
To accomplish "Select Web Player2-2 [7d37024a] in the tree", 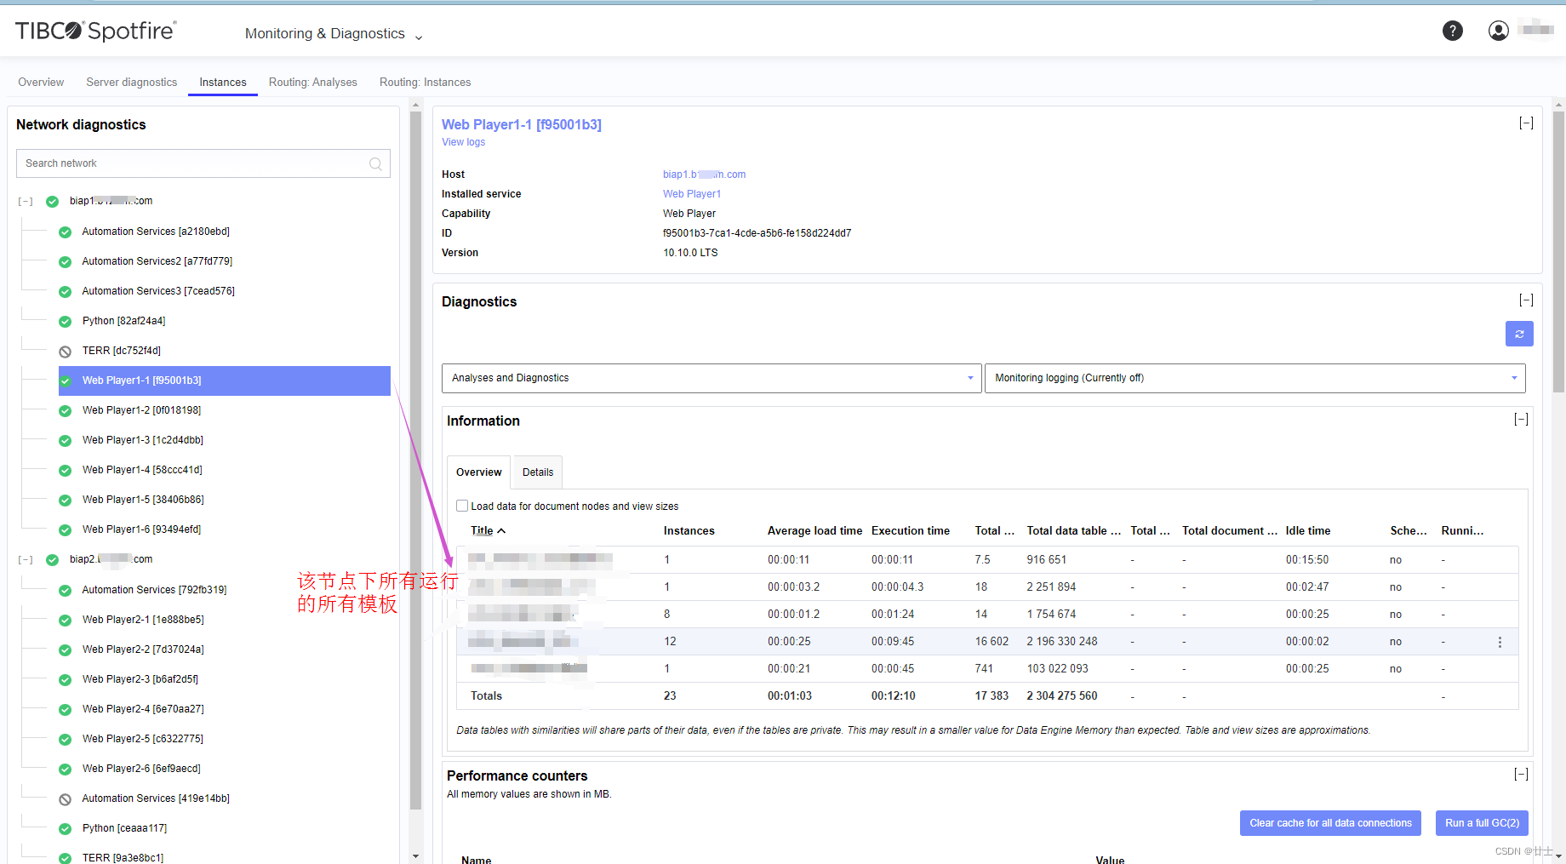I will 143,649.
